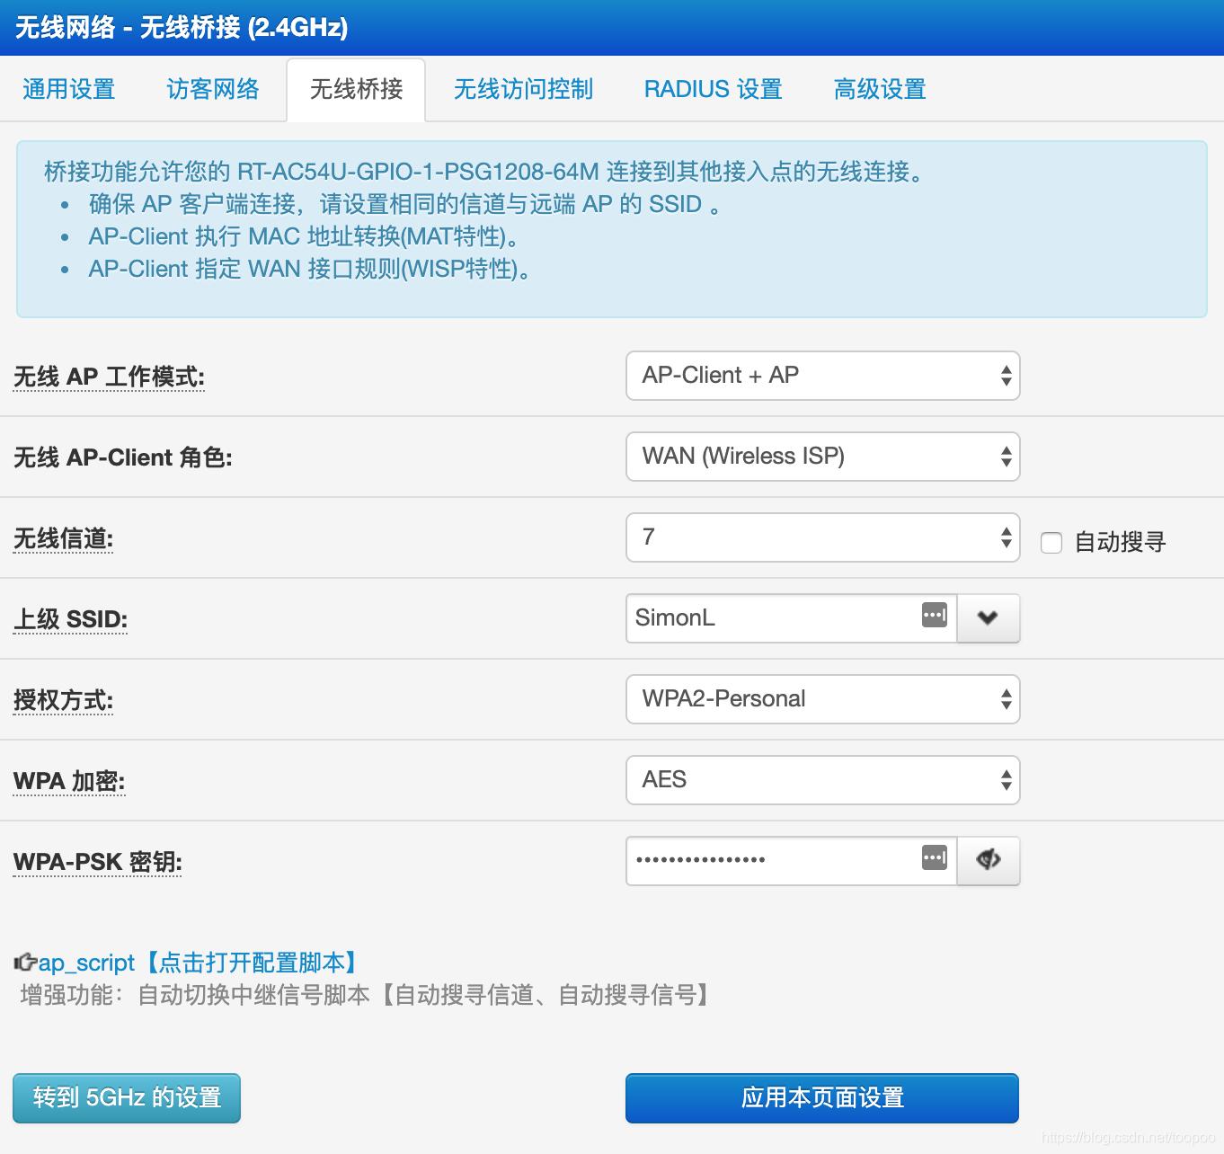1224x1154 pixels.
Task: Open the 无线 AP-Client 角色 dropdown
Action: click(821, 457)
